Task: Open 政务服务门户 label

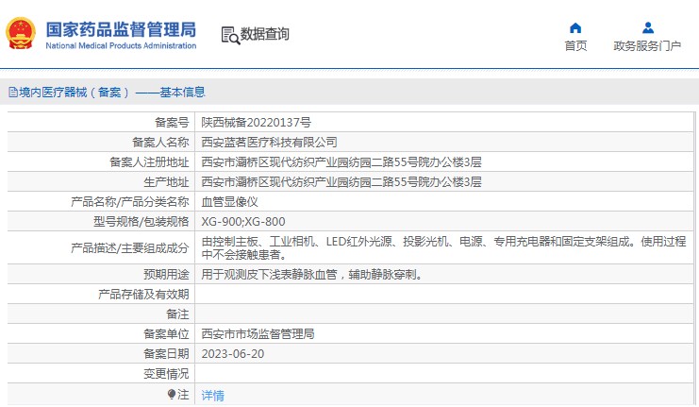Action: pos(647,45)
